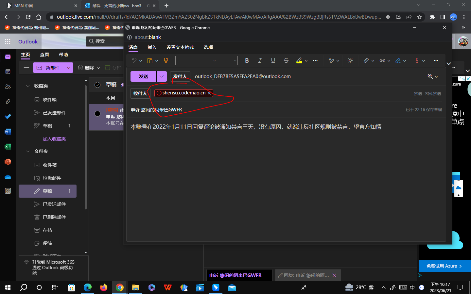This screenshot has height=294, width=471.
Task: Toggle bold formatting
Action: pos(247,60)
